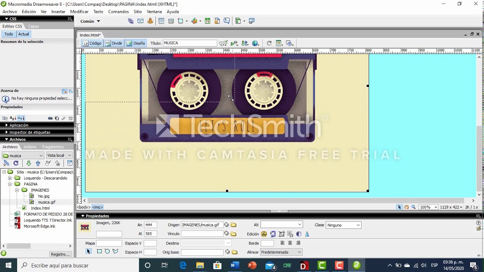Open the Clase Ninguno dropdown

344,225
